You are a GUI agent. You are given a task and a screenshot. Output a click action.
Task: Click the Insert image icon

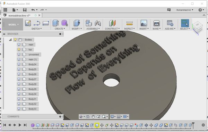[x=144, y=23]
